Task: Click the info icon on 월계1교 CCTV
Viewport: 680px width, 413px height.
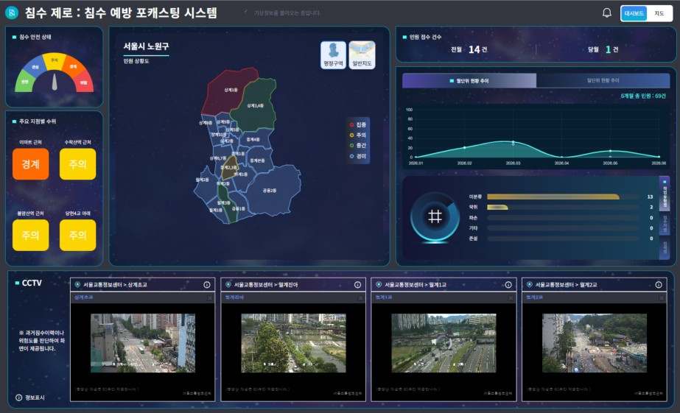Action: click(508, 285)
